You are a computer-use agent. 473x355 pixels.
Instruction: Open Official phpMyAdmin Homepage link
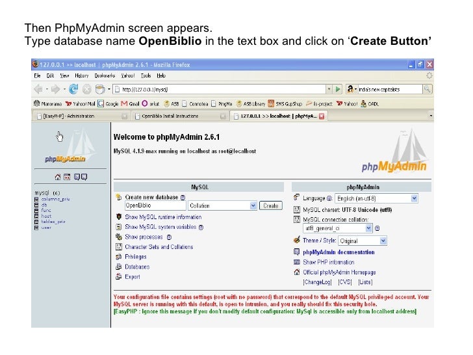(339, 272)
